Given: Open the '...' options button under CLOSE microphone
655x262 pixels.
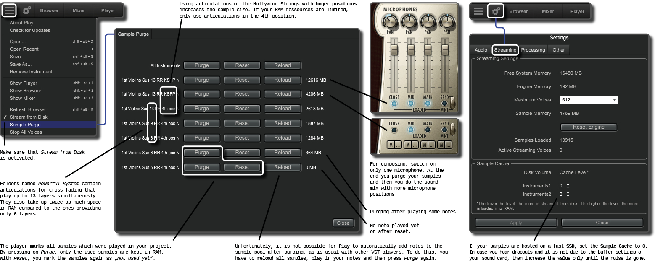Looking at the screenshot, I should pos(398,145).
